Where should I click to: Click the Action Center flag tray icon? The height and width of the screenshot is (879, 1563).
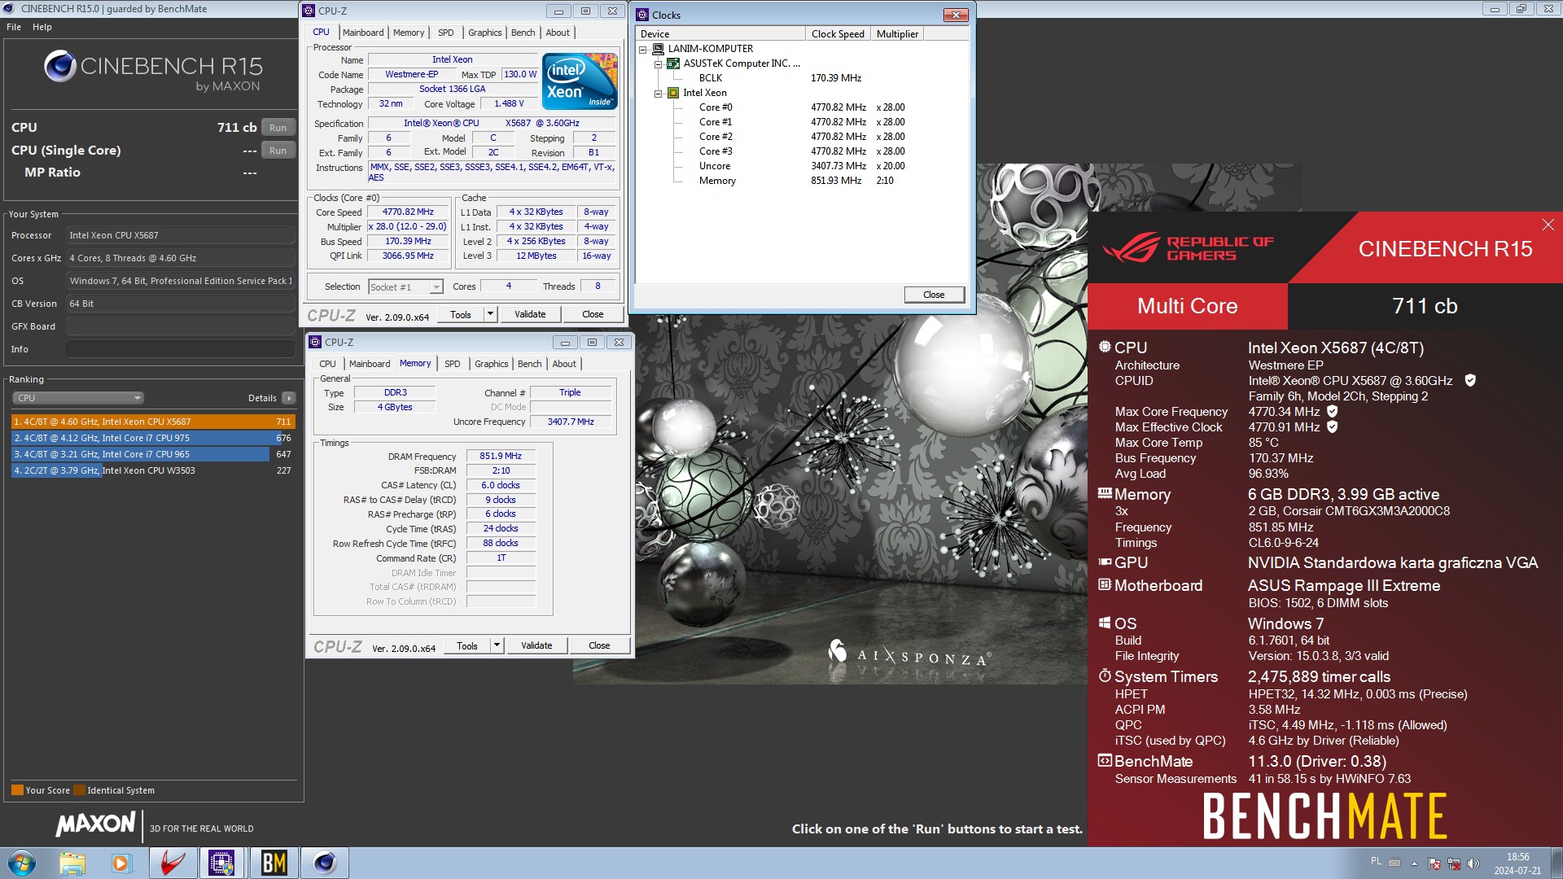(x=1434, y=863)
